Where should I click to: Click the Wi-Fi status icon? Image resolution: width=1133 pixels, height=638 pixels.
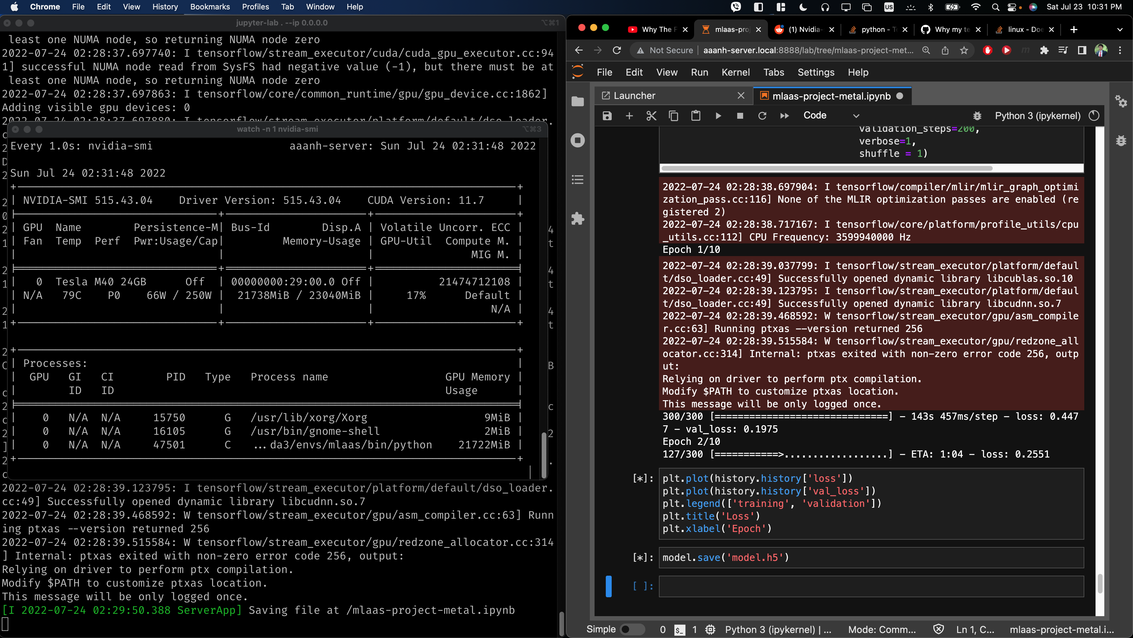coord(975,6)
